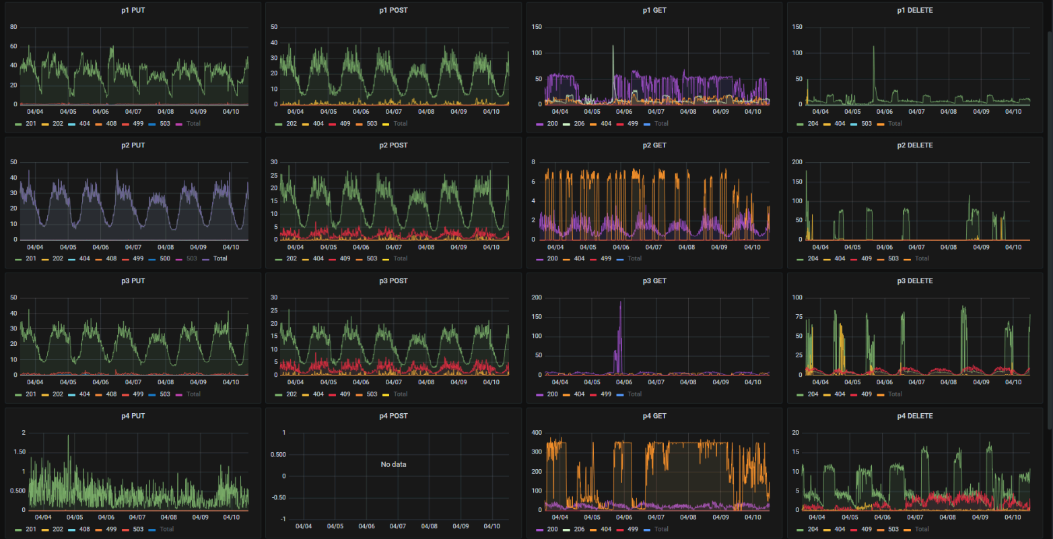Screen dimensions: 1053x539
Task: Toggle the 409 series in p1 POST legend
Action: tap(345, 124)
